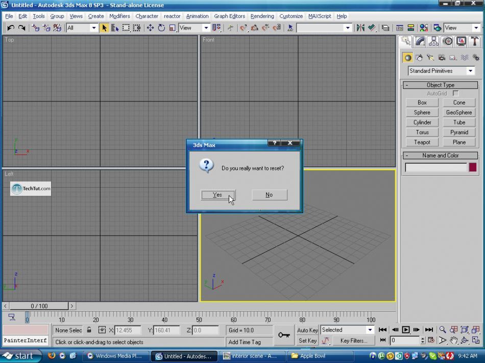
Task: Open the Display command panel tab
Action: click(x=461, y=41)
